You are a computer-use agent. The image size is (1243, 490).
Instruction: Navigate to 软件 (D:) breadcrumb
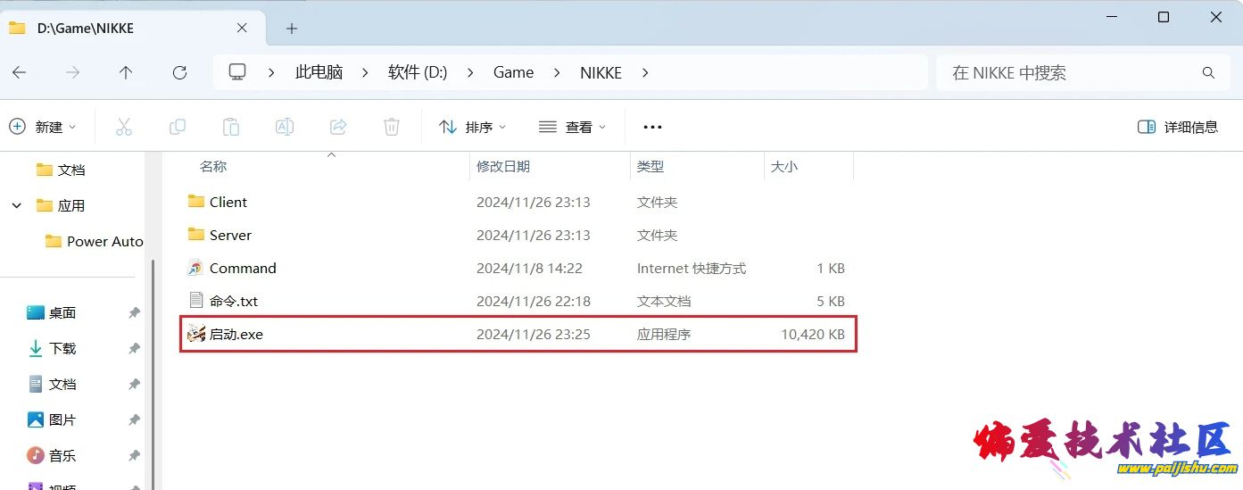418,72
